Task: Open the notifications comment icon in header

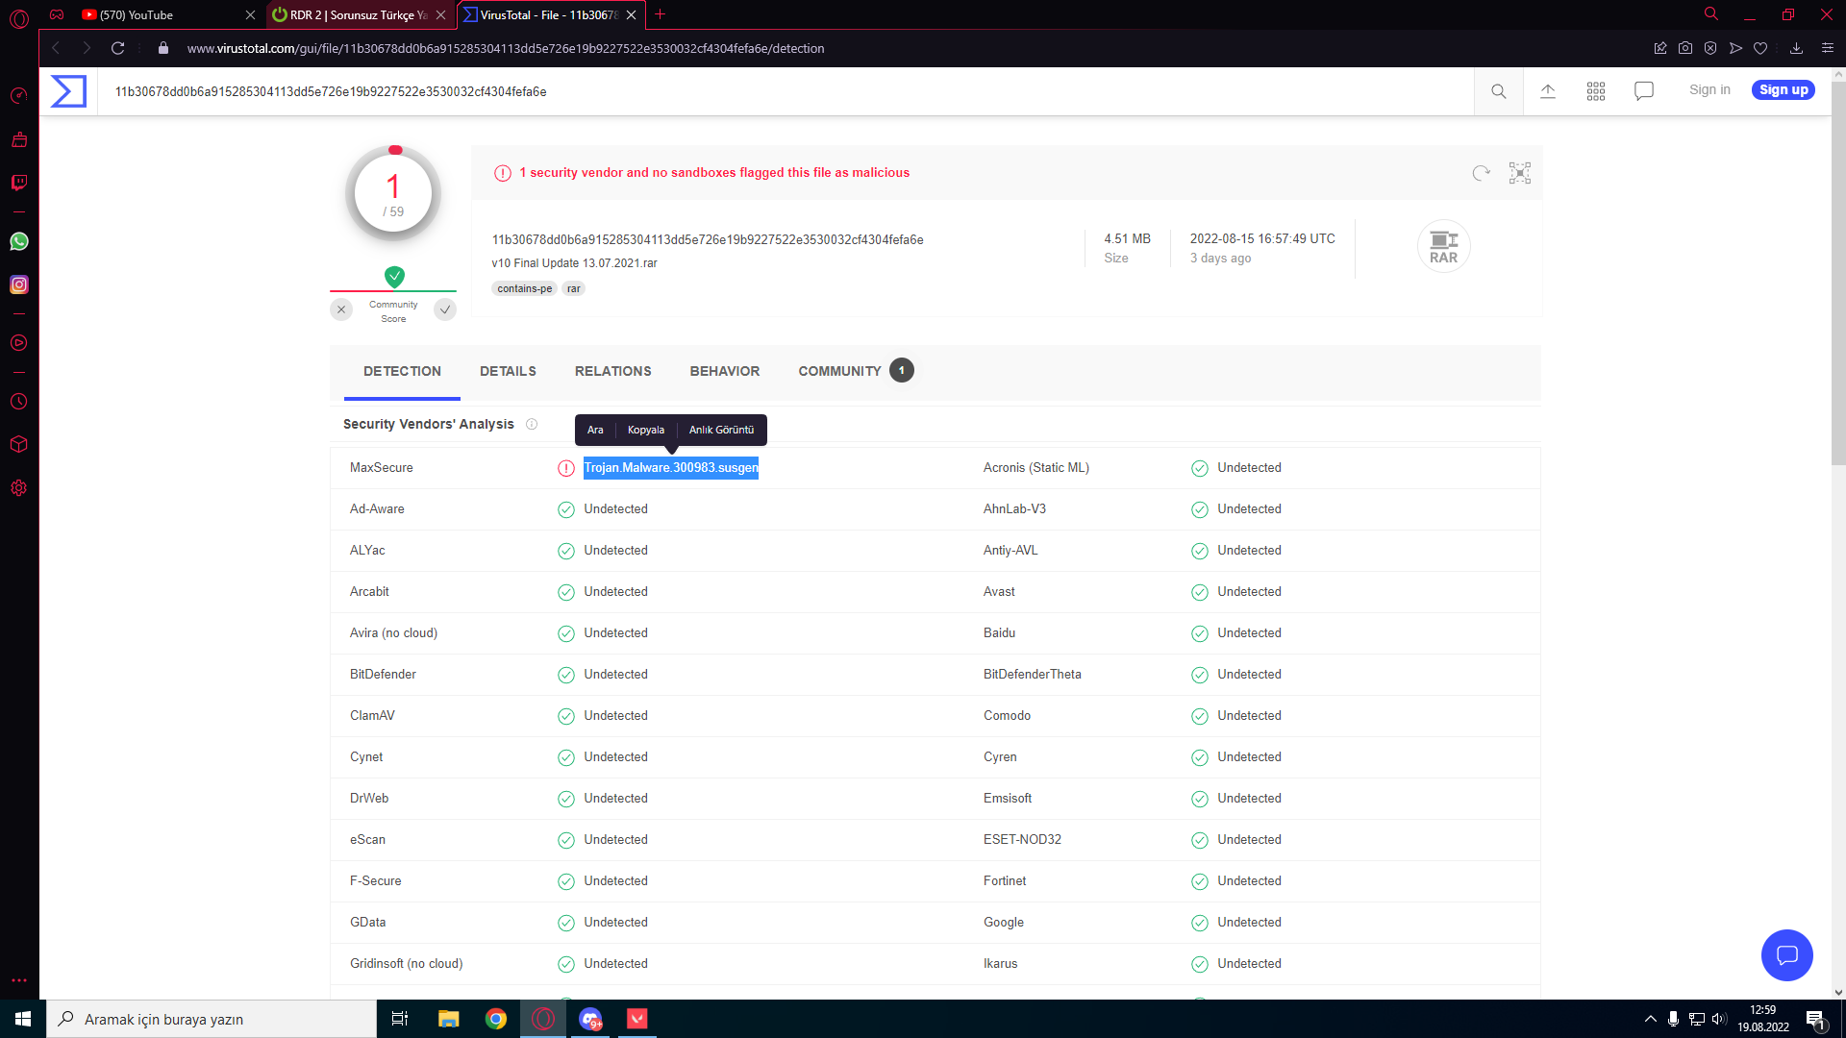Action: [x=1644, y=91]
